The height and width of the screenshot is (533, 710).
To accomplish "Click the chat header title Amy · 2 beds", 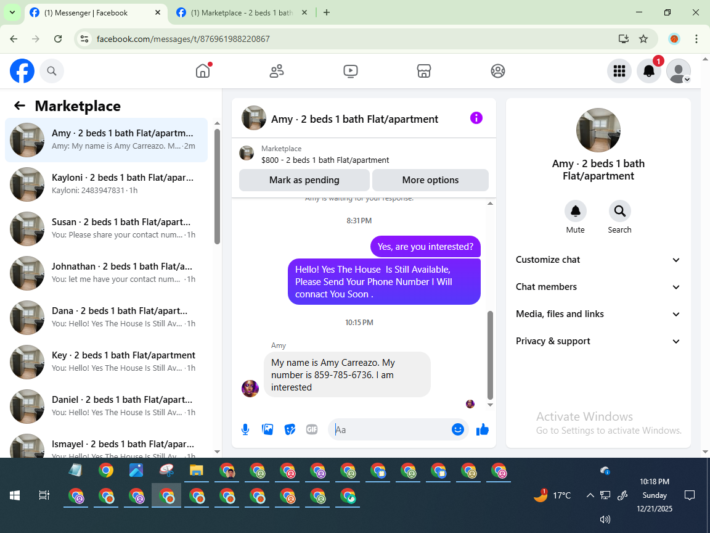I will [x=354, y=118].
